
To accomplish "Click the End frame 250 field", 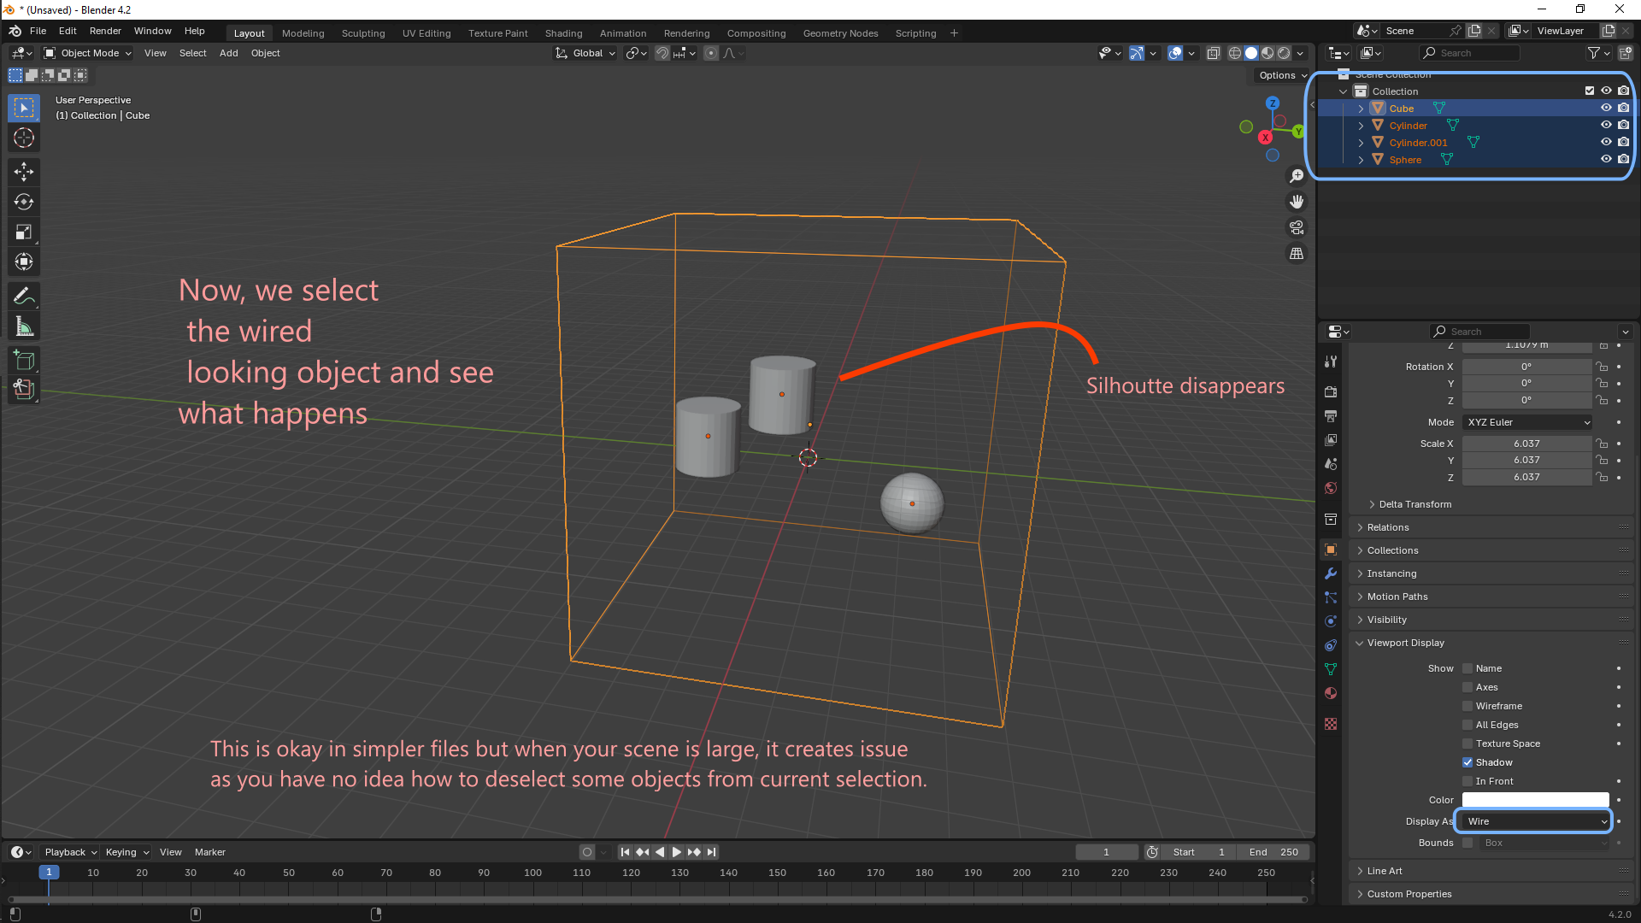I will (x=1273, y=852).
